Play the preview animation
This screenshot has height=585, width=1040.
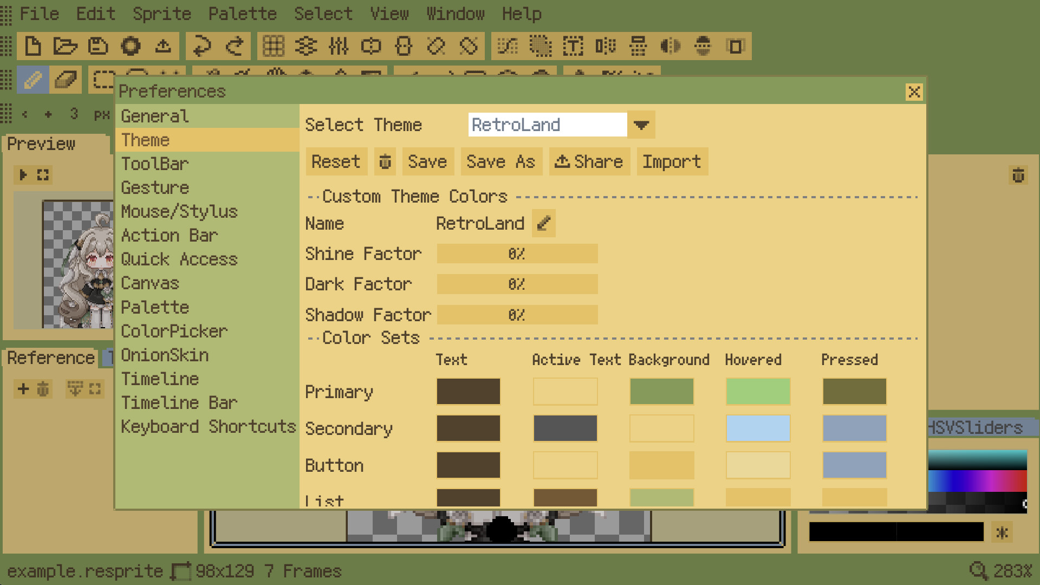[x=23, y=175]
